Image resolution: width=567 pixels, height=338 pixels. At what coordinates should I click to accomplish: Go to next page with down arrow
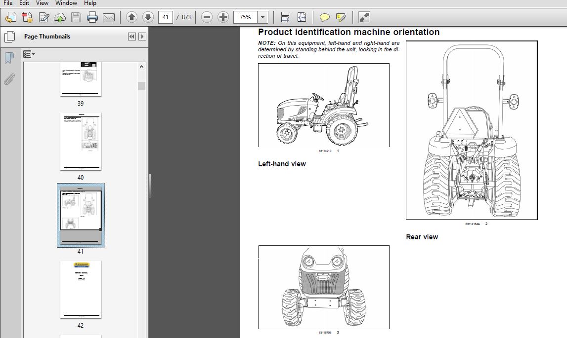147,17
